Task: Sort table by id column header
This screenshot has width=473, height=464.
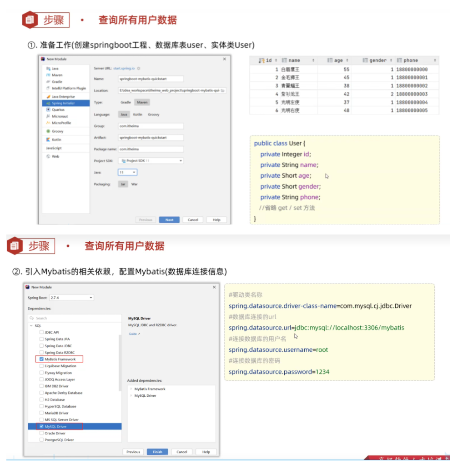Action: pyautogui.click(x=268, y=60)
